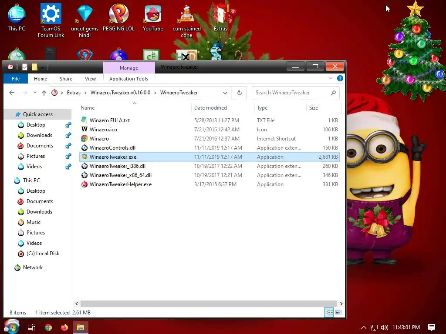The width and height of the screenshot is (446, 334).
Task: Open Firefox from the taskbar
Action: point(64,327)
